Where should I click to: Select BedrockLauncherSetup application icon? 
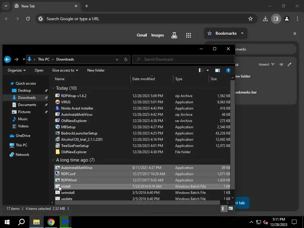coord(57,133)
